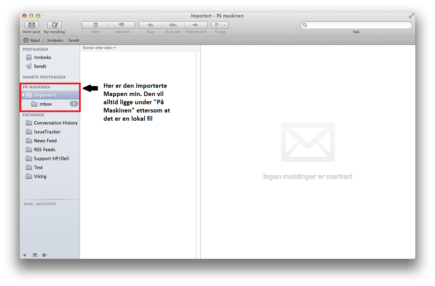Forward message using Videresend arrow
The image size is (435, 286).
[x=195, y=25]
